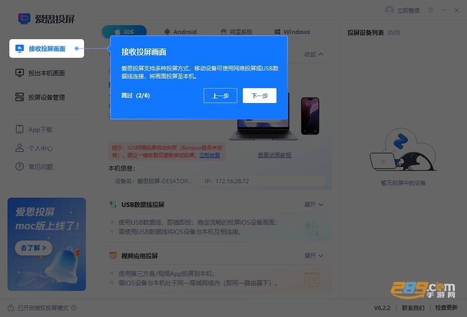
Task: Select 接收投屏画面 in the sidebar
Action: click(46, 48)
